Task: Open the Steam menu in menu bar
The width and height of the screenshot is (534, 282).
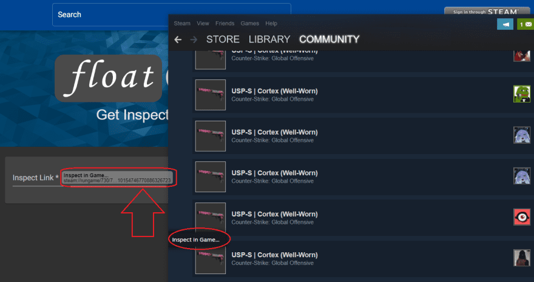Action: (182, 24)
